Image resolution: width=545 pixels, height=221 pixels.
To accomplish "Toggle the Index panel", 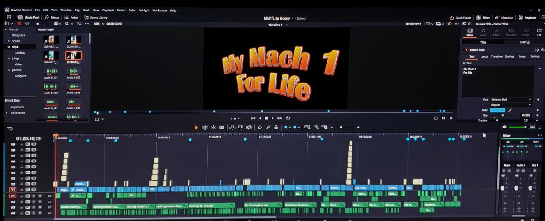I will [72, 17].
